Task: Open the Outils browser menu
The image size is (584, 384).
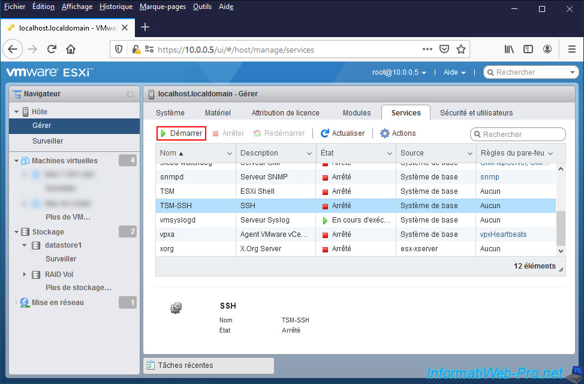Action: click(x=202, y=7)
